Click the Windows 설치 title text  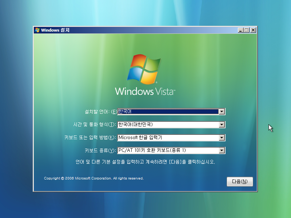(55, 30)
